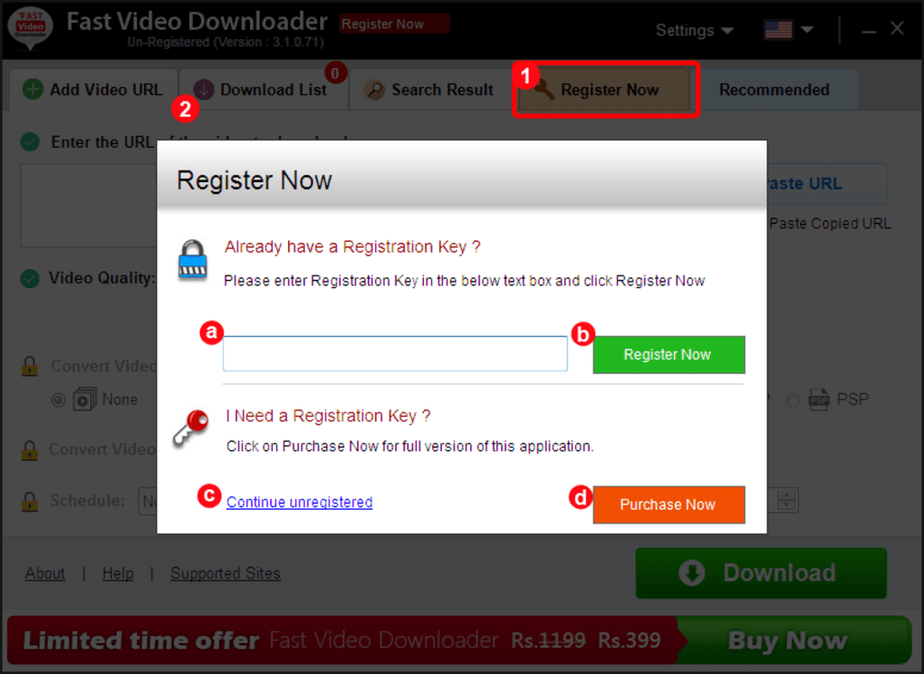Select the PSP output radio button

click(793, 399)
